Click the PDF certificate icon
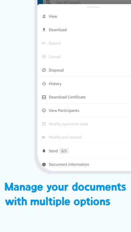Image resolution: width=131 pixels, height=232 pixels. [44, 97]
